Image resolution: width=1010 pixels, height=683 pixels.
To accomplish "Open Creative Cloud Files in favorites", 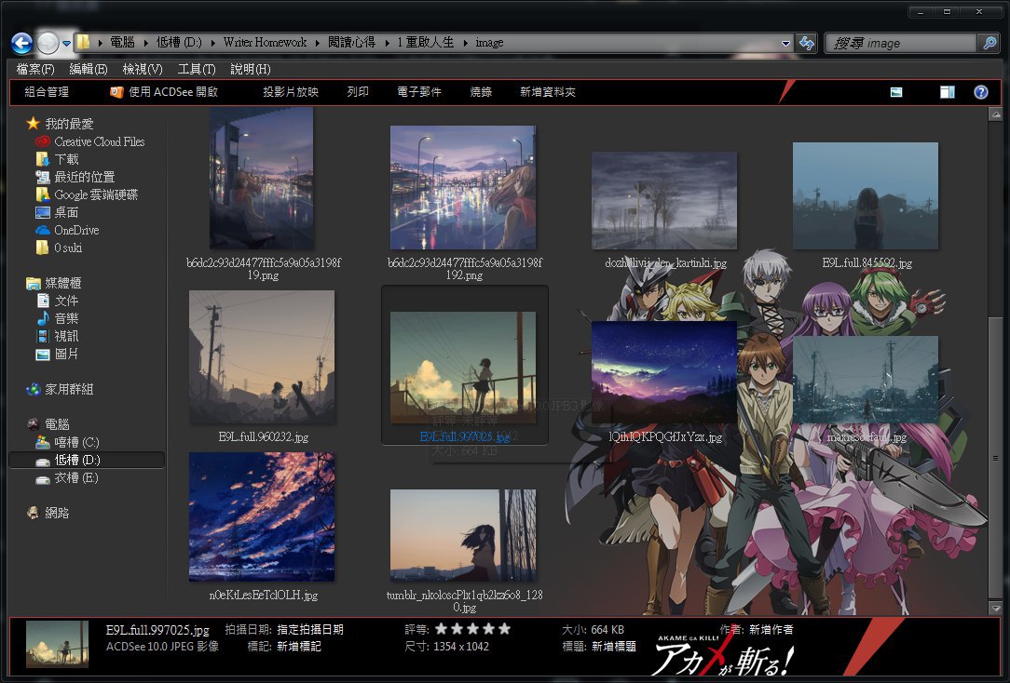I will [99, 141].
